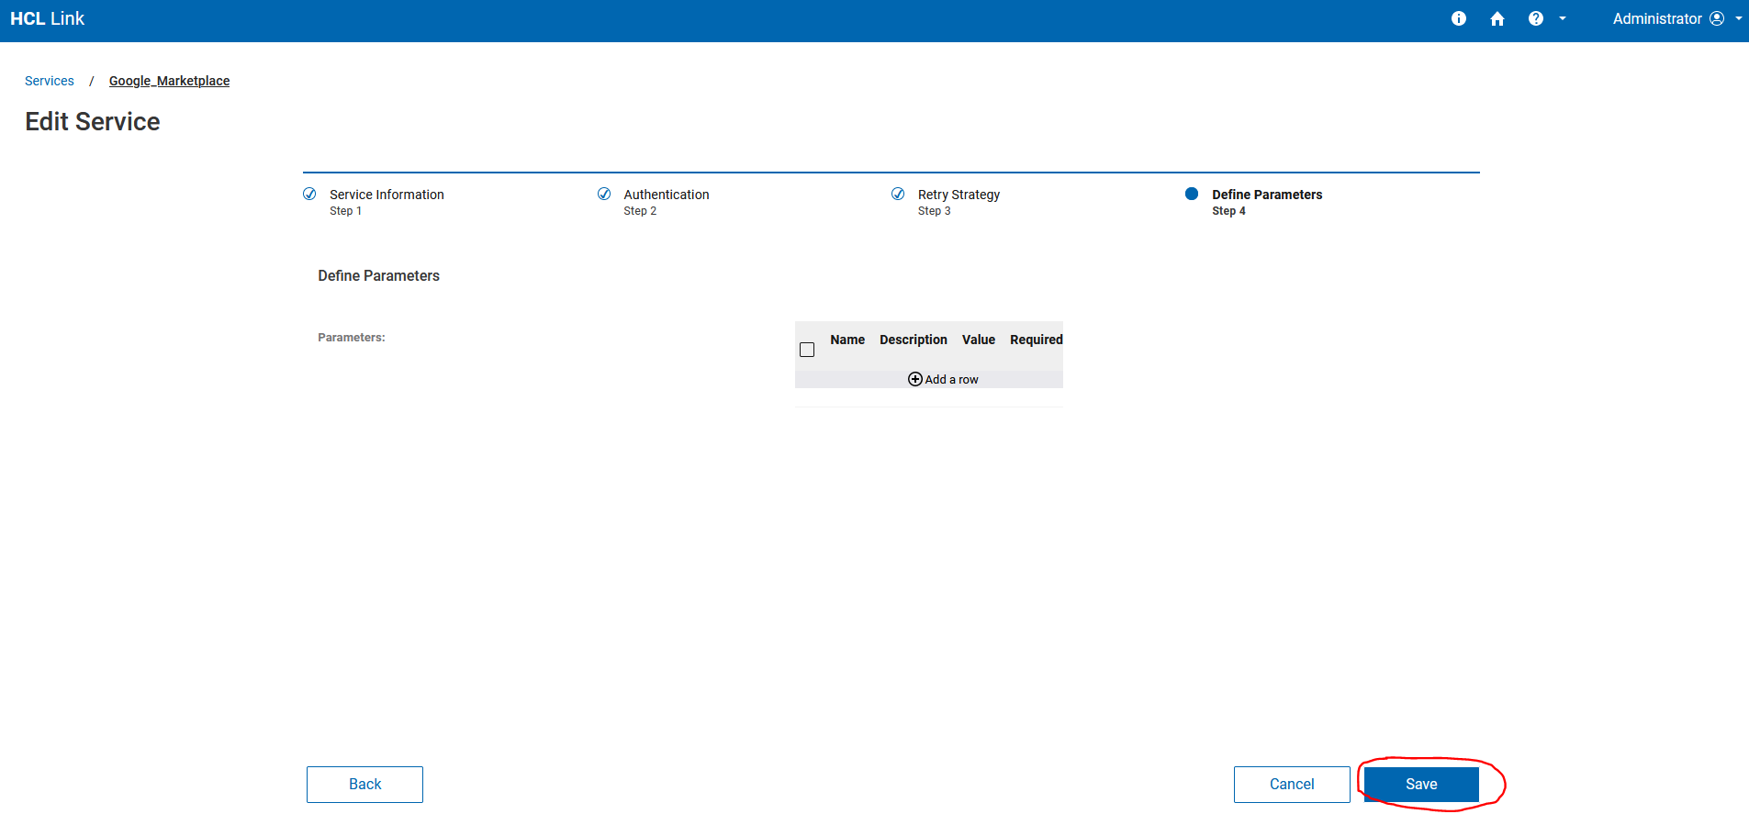Viewport: 1749px width, 814px height.
Task: Open the help question mark icon
Action: coord(1536,18)
